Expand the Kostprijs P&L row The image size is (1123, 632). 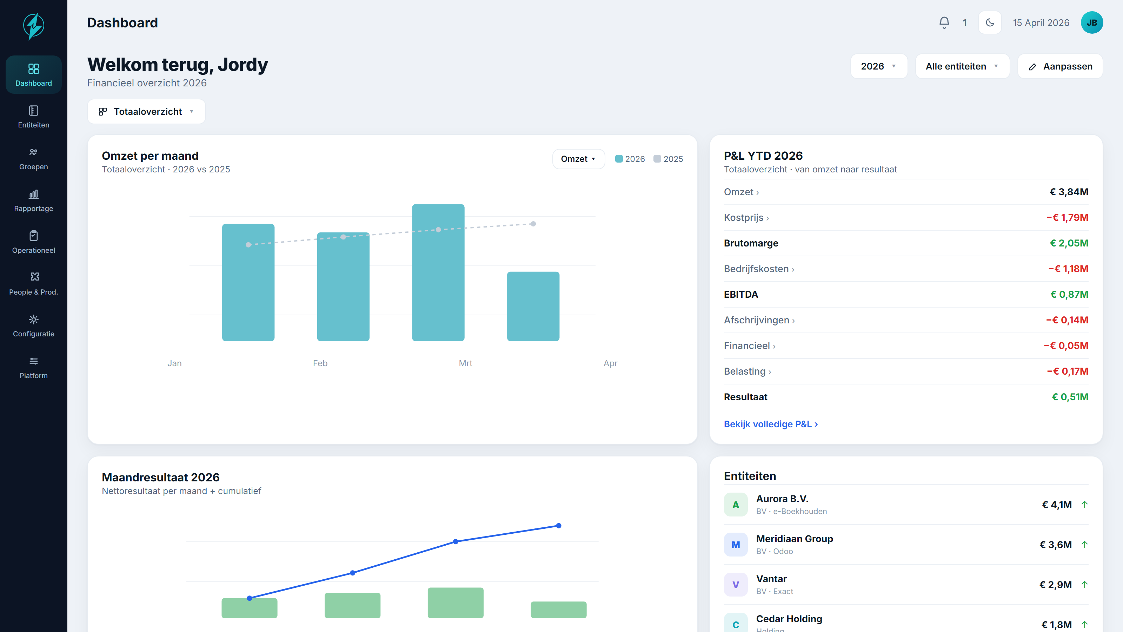point(906,218)
